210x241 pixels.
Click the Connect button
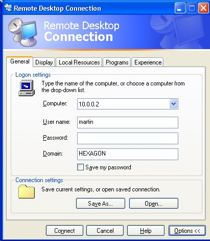click(64, 231)
